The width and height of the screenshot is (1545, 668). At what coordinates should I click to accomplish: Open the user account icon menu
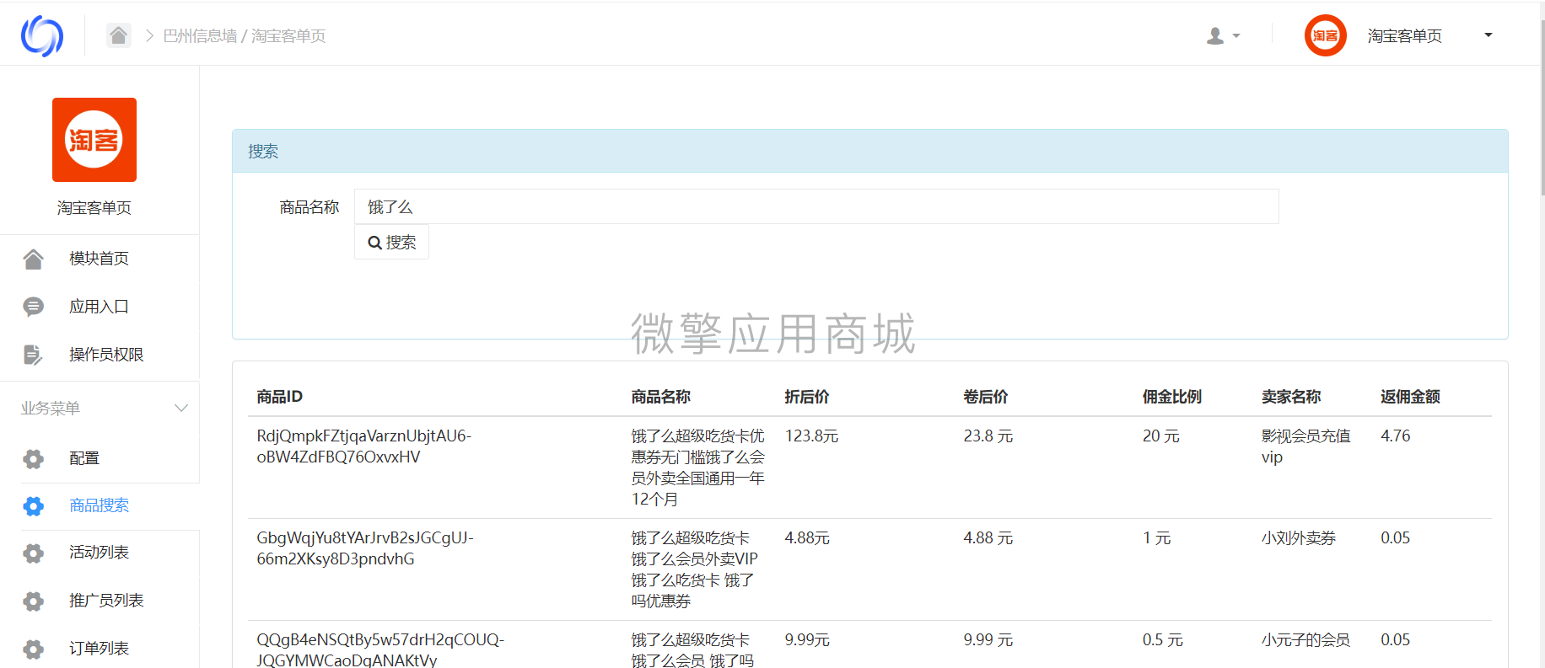coord(1215,35)
